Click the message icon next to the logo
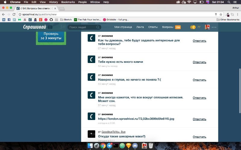Viewport: 241px width, 150px height. (x=50, y=27)
